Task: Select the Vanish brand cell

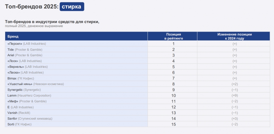Action: coord(19,113)
